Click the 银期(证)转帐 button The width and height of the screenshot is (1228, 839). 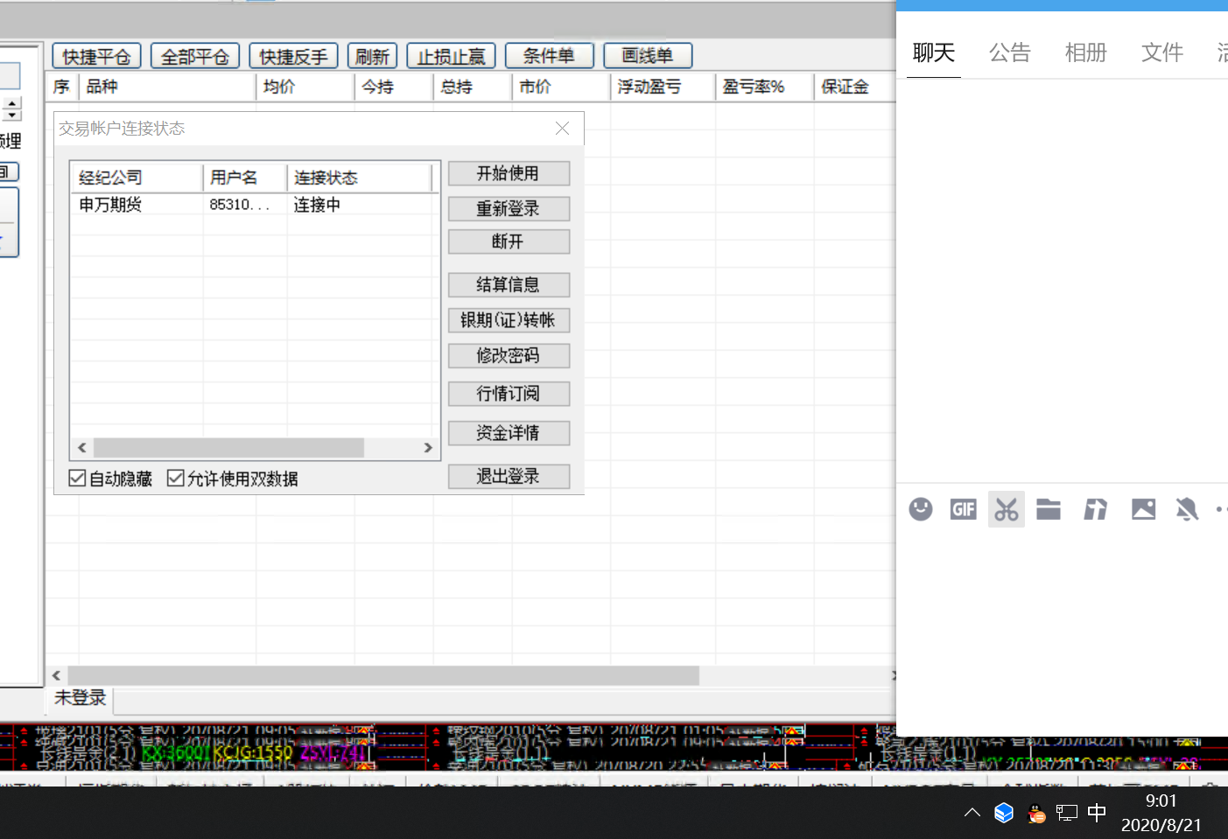(x=509, y=320)
